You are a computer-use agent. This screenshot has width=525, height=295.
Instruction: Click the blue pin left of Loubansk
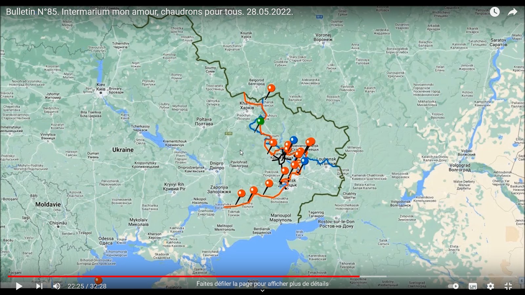304,161
